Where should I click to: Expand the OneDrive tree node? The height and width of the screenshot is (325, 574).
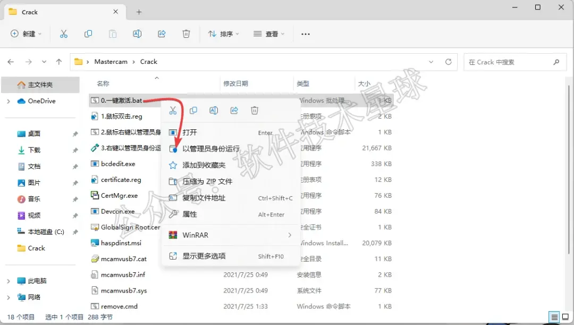tap(9, 101)
